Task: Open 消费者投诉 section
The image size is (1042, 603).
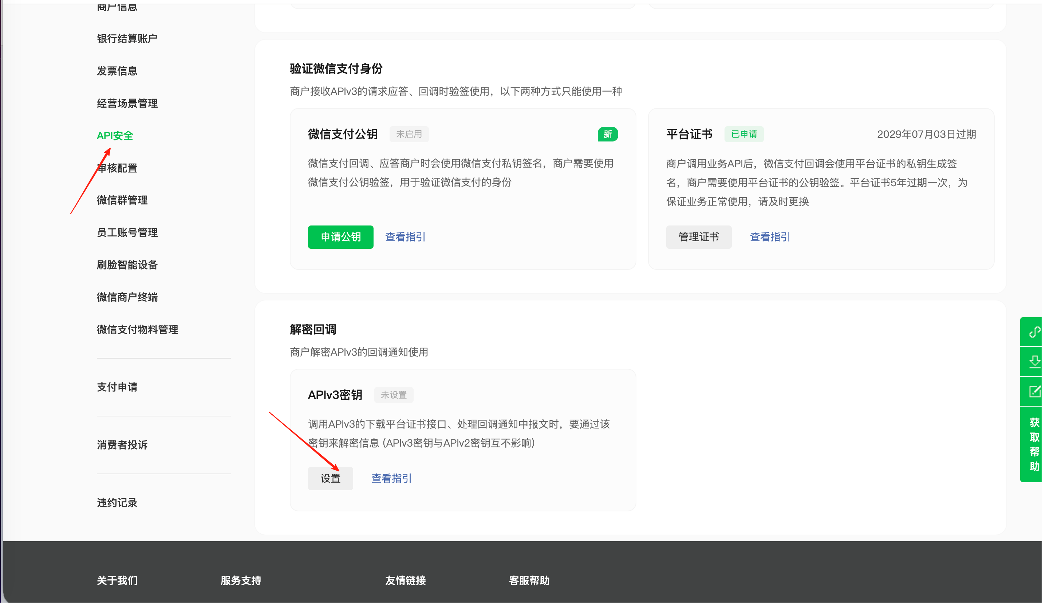Action: (122, 445)
